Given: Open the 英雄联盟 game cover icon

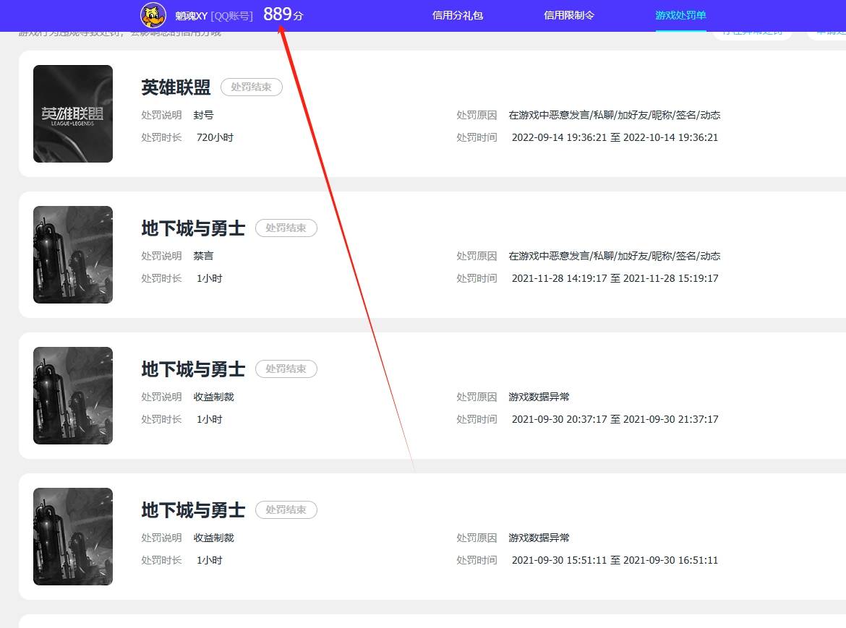Looking at the screenshot, I should pyautogui.click(x=72, y=113).
